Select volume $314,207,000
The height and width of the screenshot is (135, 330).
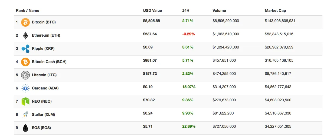pos(224,87)
